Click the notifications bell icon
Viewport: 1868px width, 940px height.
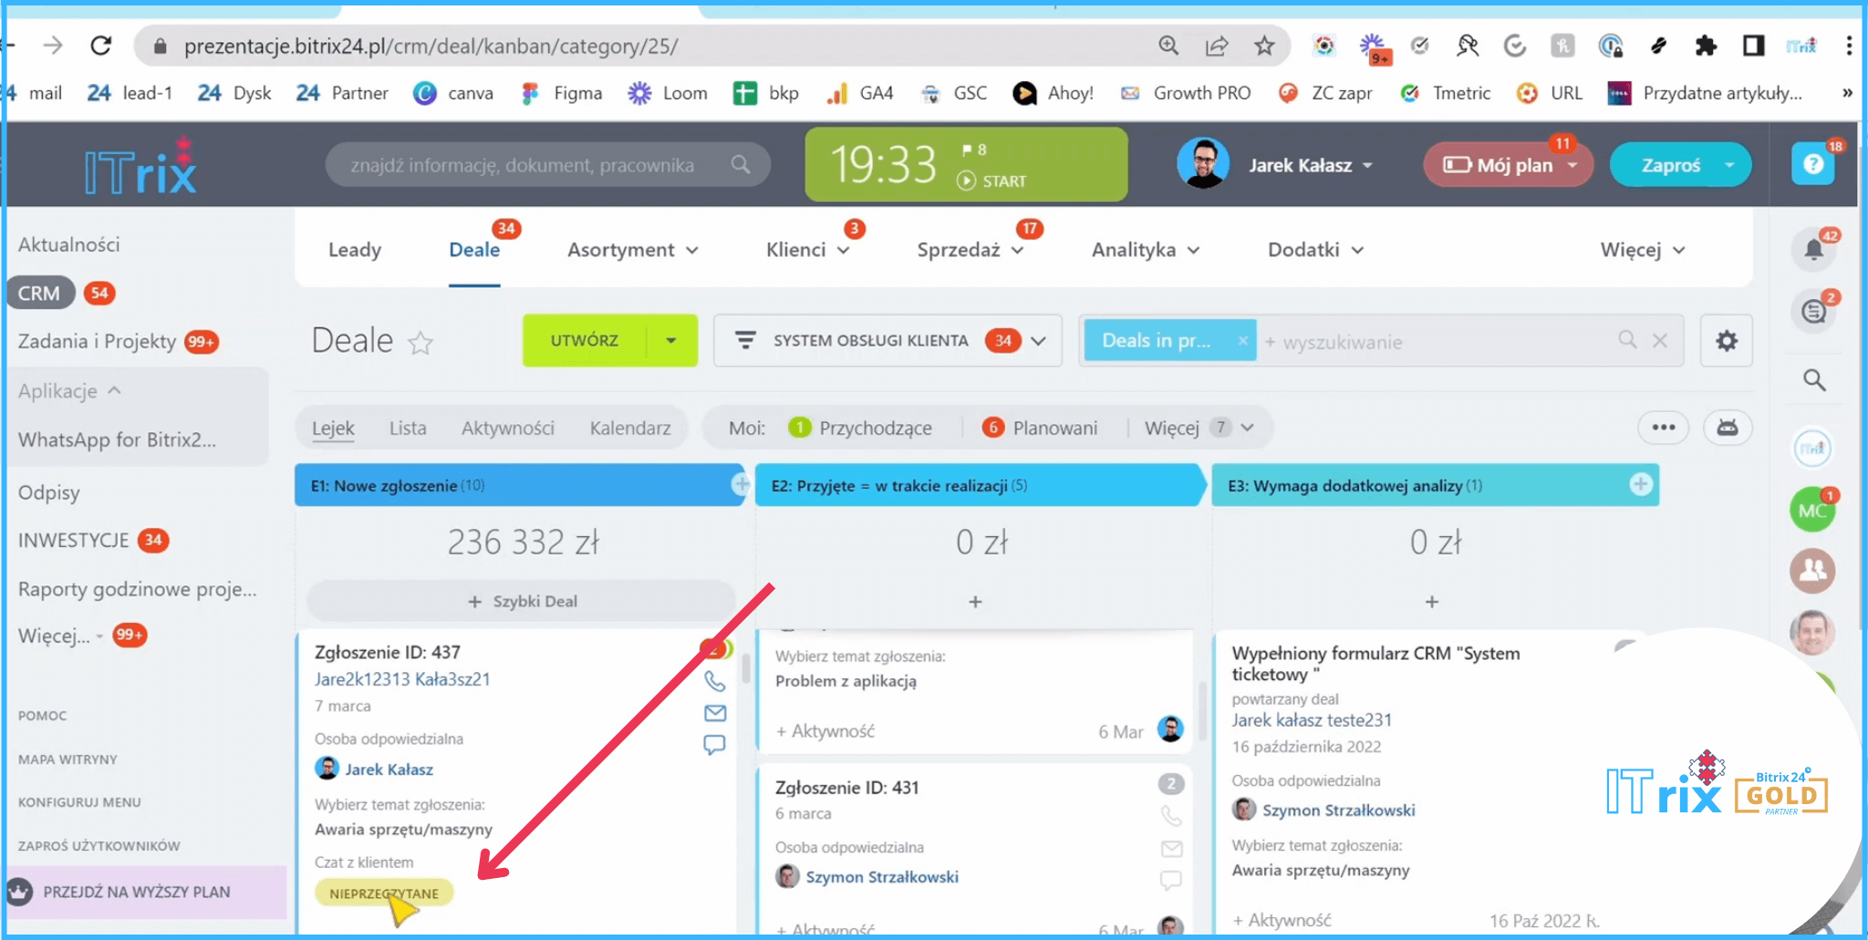coord(1813,249)
